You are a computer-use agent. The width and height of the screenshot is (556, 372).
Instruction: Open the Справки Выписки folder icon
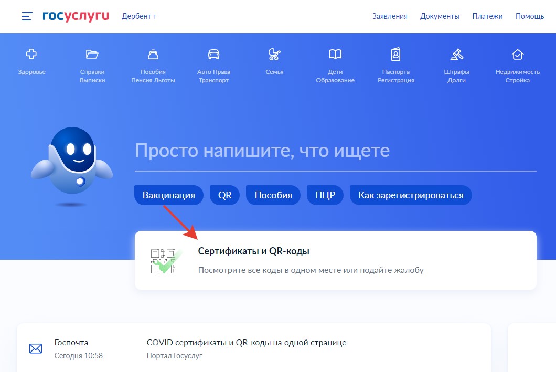(x=92, y=54)
